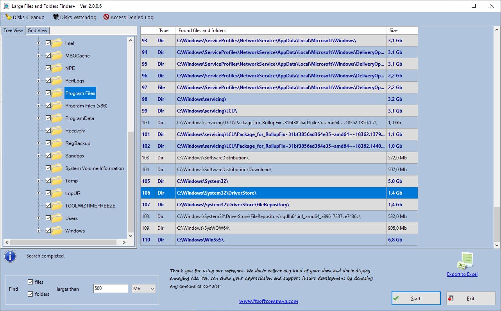Click the blue info icon in status area
This screenshot has height=311, width=501.
(x=10, y=256)
